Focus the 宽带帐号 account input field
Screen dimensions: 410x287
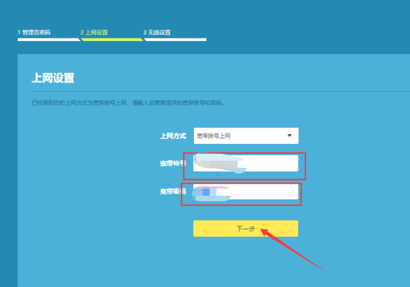coord(245,163)
